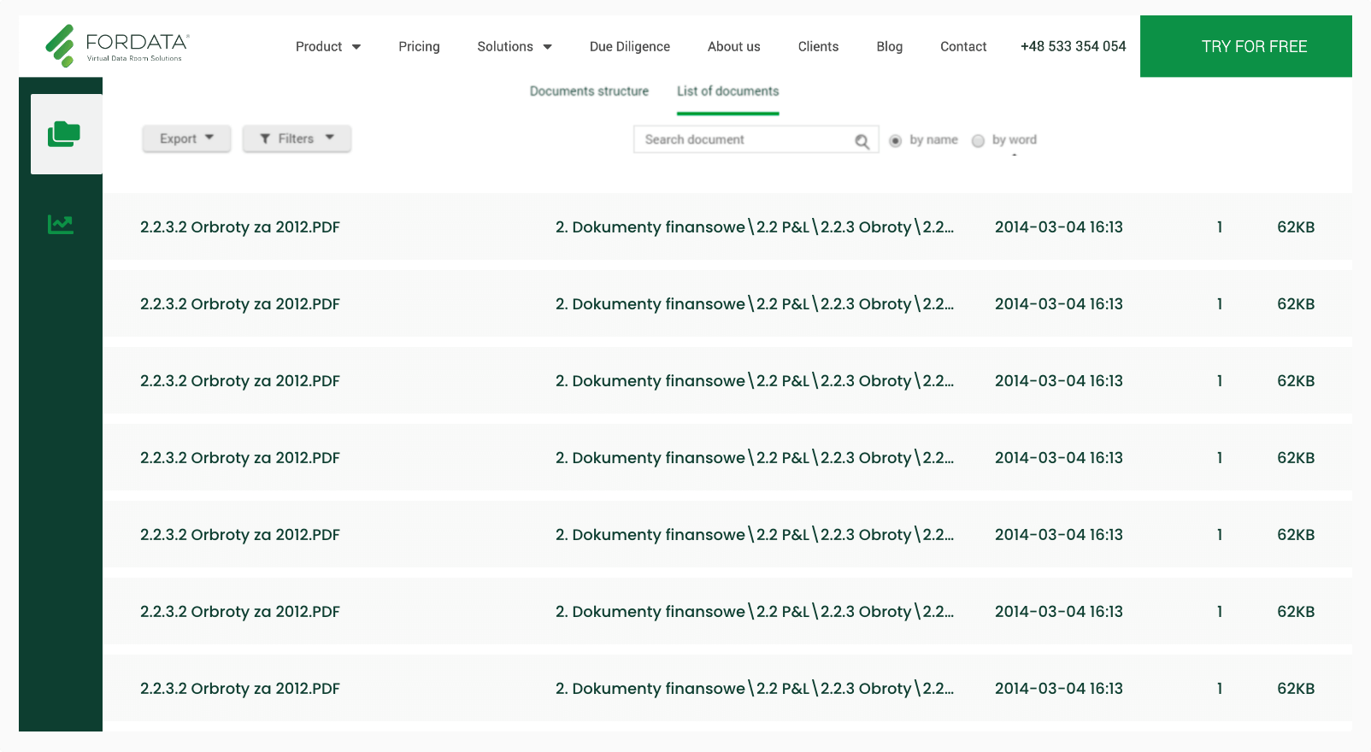1371x752 pixels.
Task: Open the analytics chart sidebar icon
Action: pos(61,225)
